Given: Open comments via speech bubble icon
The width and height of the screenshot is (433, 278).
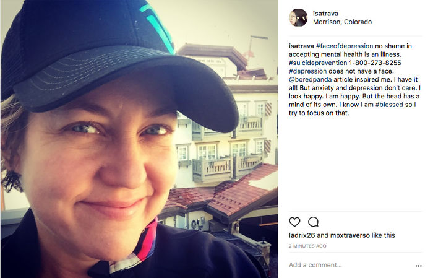Looking at the screenshot, I should (313, 222).
